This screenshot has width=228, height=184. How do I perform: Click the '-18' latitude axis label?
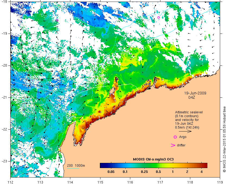pyautogui.click(x=4, y=1)
